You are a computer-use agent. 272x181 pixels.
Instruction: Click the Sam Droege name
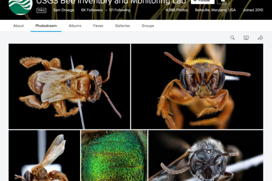pos(63,10)
